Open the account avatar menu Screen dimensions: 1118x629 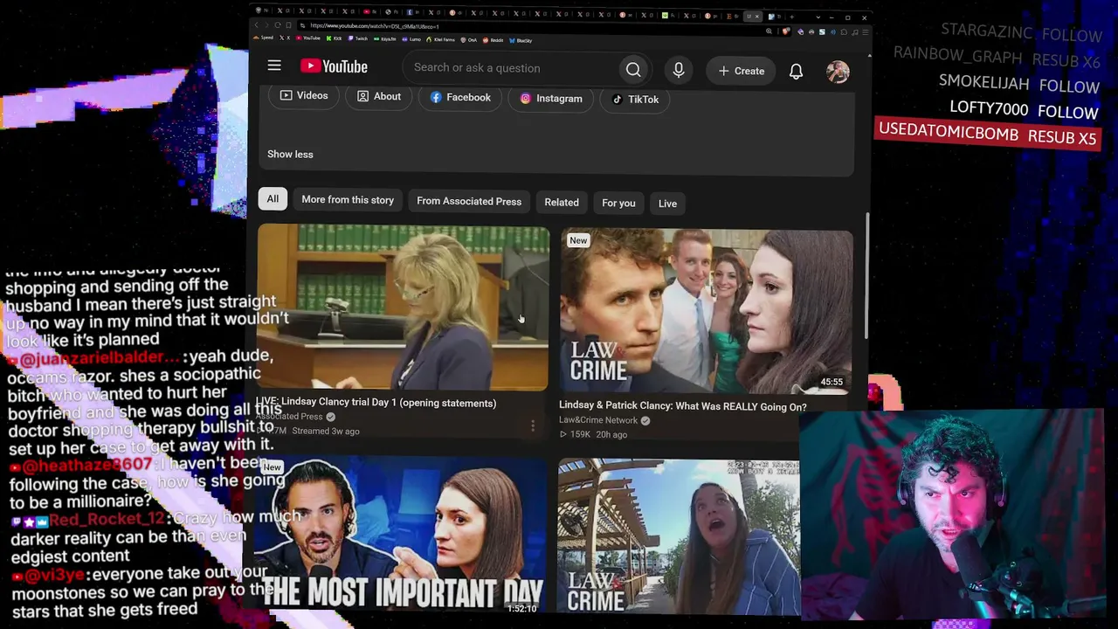pos(838,72)
